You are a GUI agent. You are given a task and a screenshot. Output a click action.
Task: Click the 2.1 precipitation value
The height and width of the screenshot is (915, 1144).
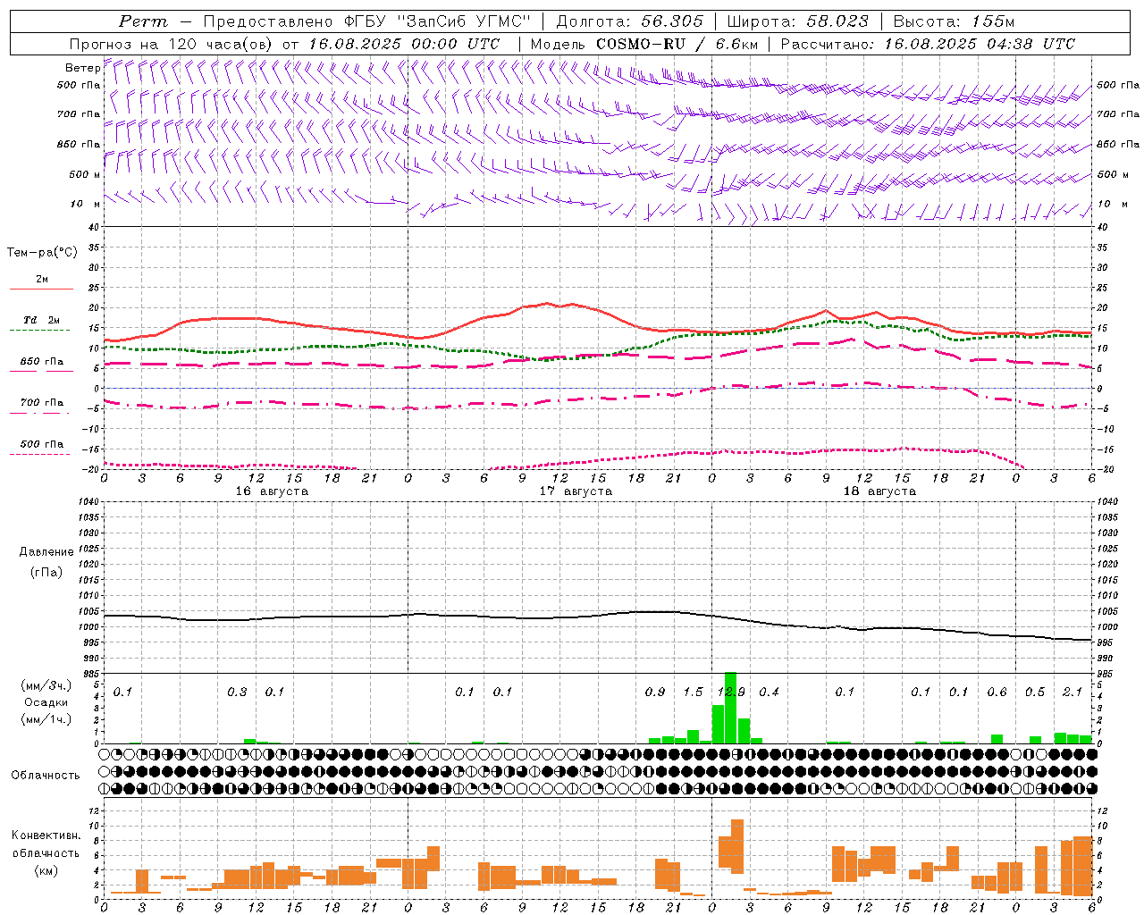click(x=1072, y=692)
